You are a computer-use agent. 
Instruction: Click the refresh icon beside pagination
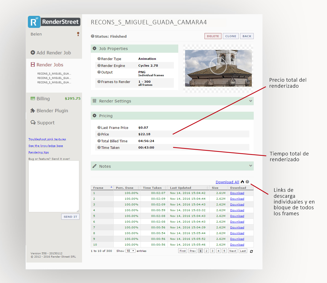(251, 251)
